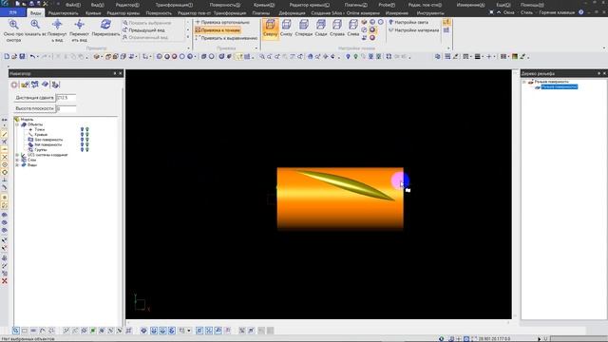Open the Кривые menu in menu bar

(x=264, y=5)
